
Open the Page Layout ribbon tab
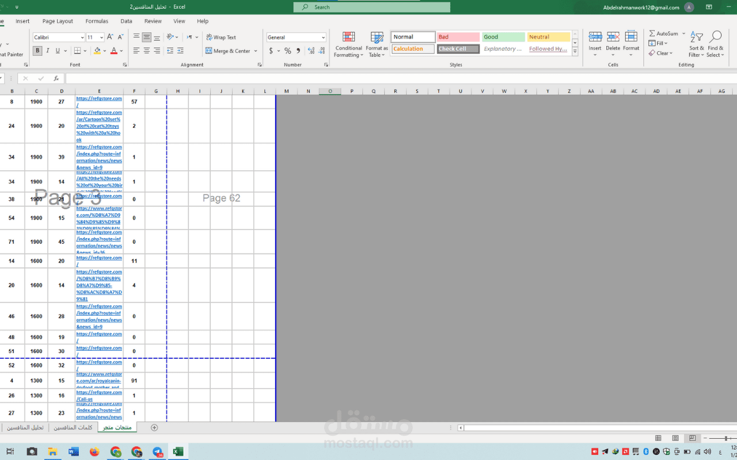pos(58,21)
